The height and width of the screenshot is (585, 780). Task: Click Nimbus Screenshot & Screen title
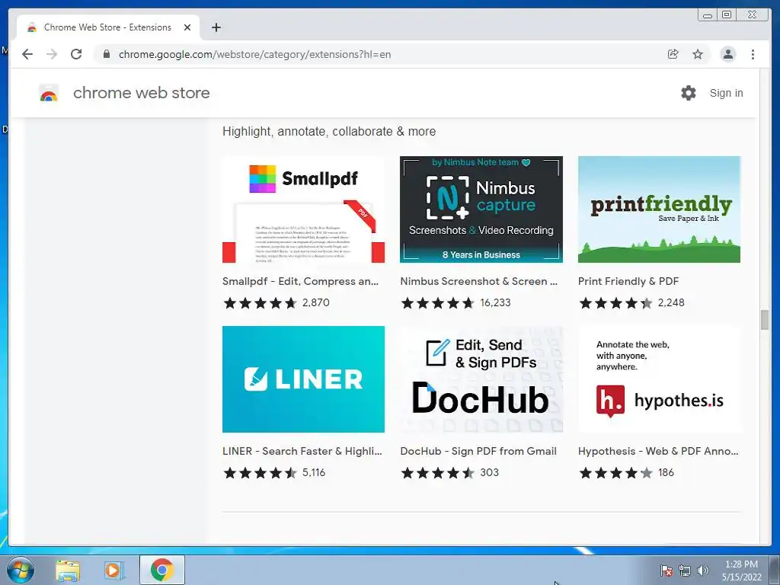click(478, 282)
